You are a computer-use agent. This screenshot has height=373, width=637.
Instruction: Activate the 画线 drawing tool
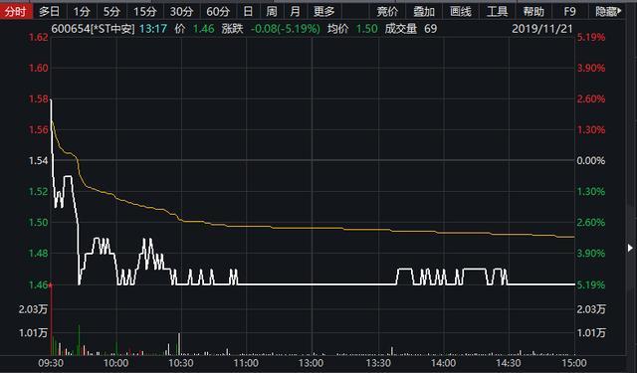460,11
